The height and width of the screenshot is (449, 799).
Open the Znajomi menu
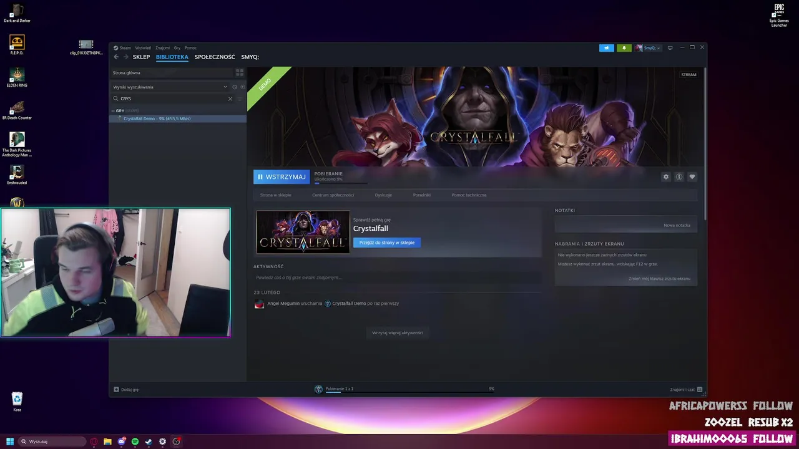tap(162, 48)
